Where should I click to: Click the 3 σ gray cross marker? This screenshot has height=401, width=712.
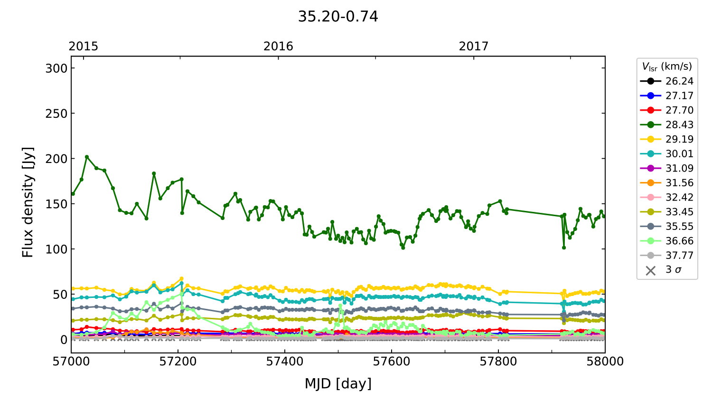[x=650, y=270]
